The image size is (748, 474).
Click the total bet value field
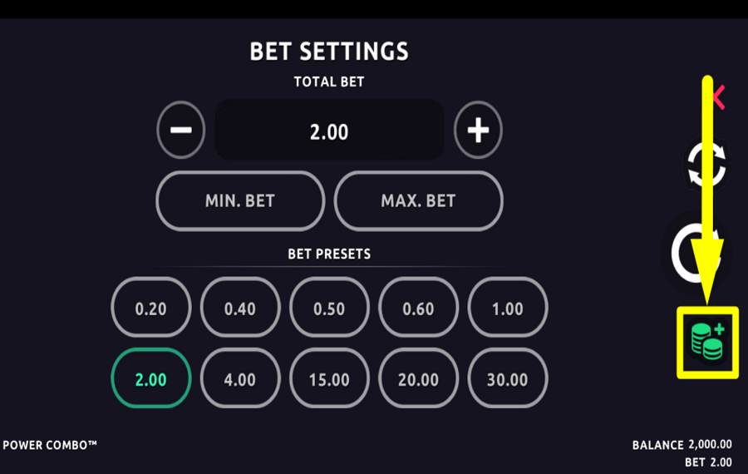329,131
